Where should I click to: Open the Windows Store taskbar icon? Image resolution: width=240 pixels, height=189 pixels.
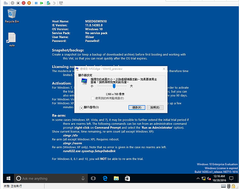coord(127,178)
